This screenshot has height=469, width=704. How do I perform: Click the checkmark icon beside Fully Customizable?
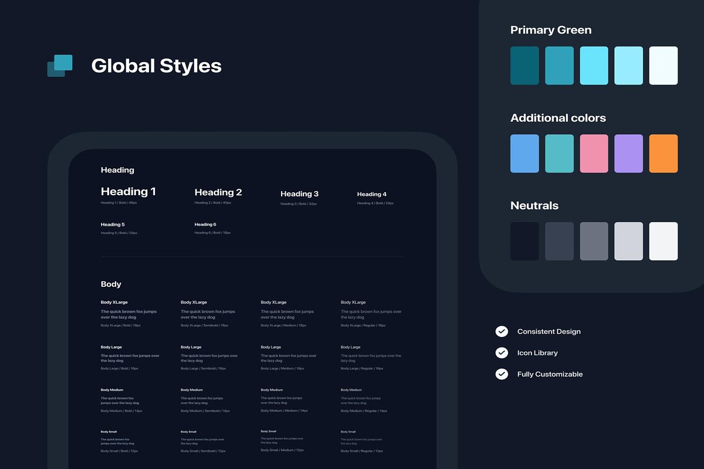(x=502, y=373)
